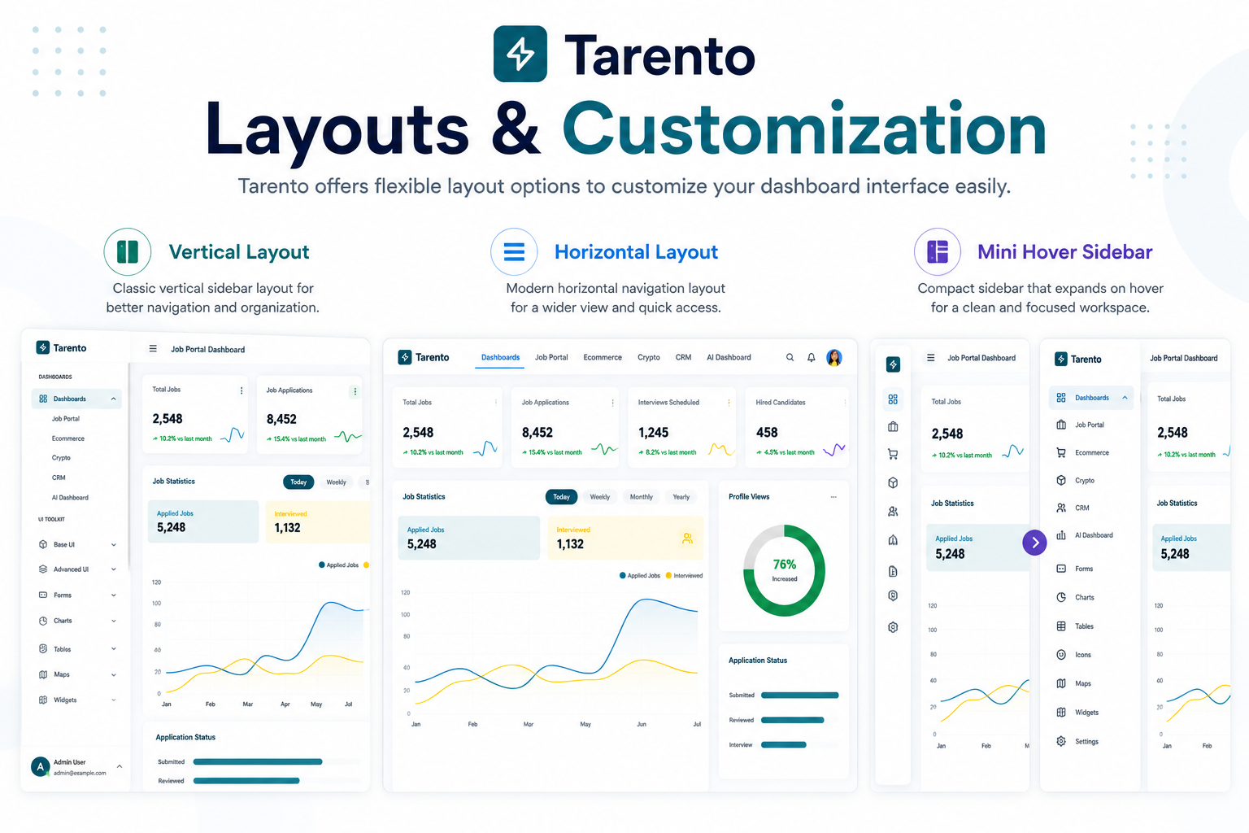Click the settings gear icon in collapsed mini sidebar
The height and width of the screenshot is (833, 1249).
pyautogui.click(x=893, y=627)
